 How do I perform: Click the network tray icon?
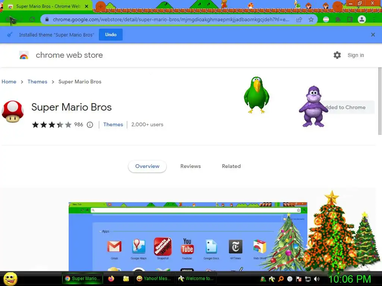coord(308,279)
